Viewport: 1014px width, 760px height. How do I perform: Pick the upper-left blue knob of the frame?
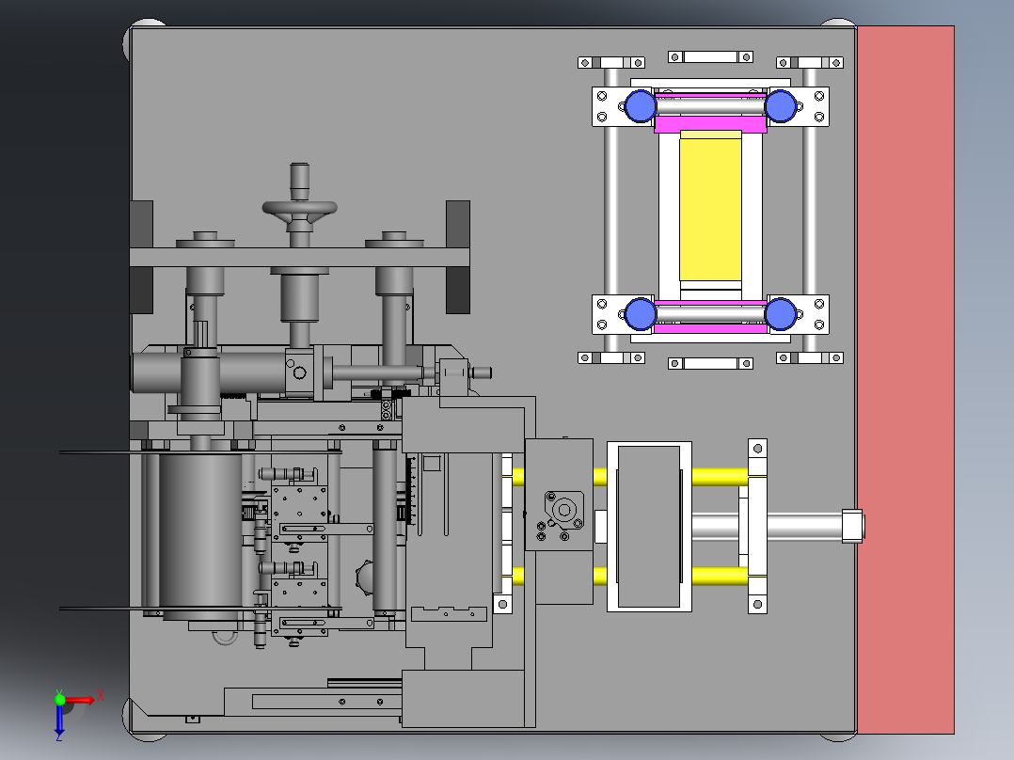point(641,106)
